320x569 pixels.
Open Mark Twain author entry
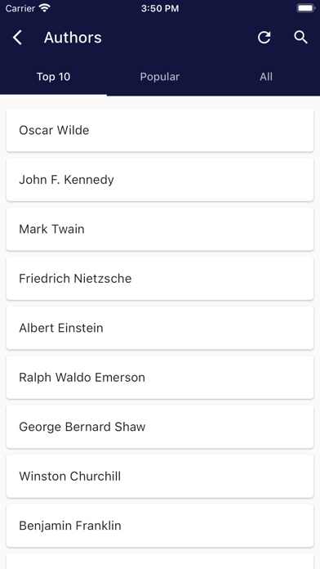pyautogui.click(x=160, y=229)
